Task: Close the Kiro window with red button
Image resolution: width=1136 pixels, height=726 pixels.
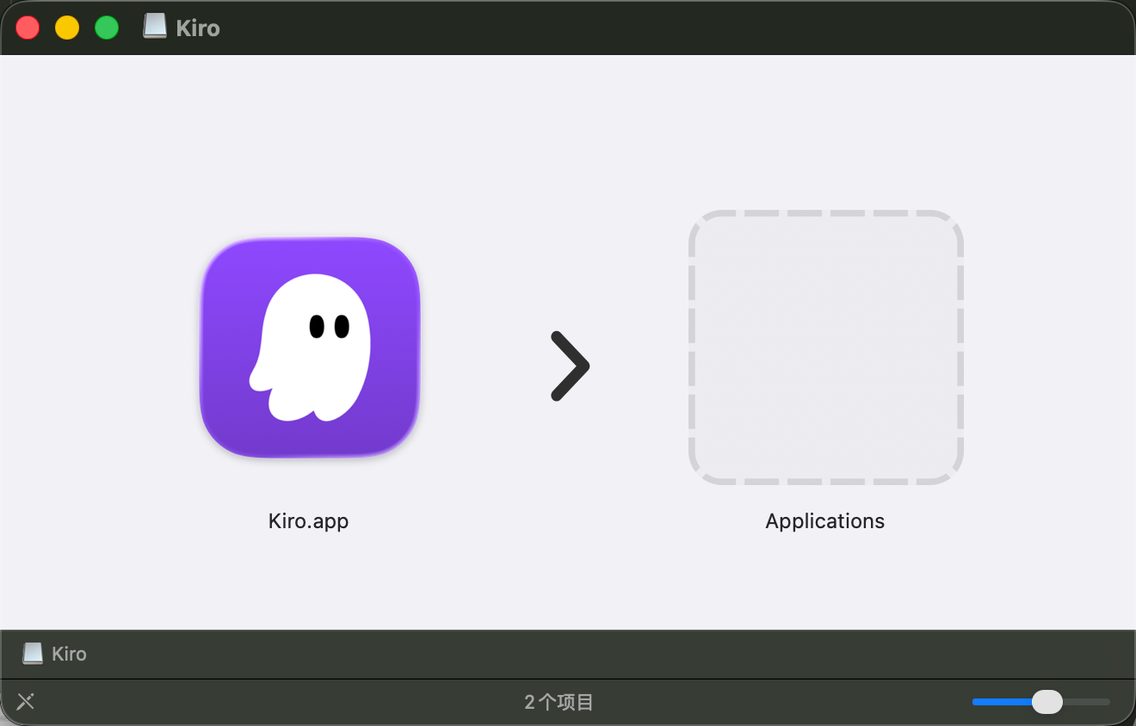Action: [28, 28]
